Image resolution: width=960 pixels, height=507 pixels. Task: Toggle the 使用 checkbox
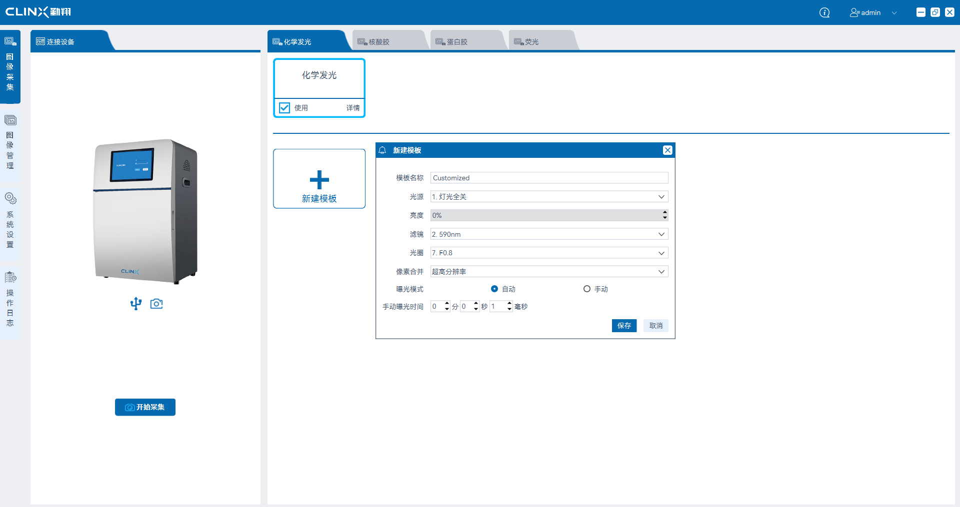pyautogui.click(x=284, y=108)
